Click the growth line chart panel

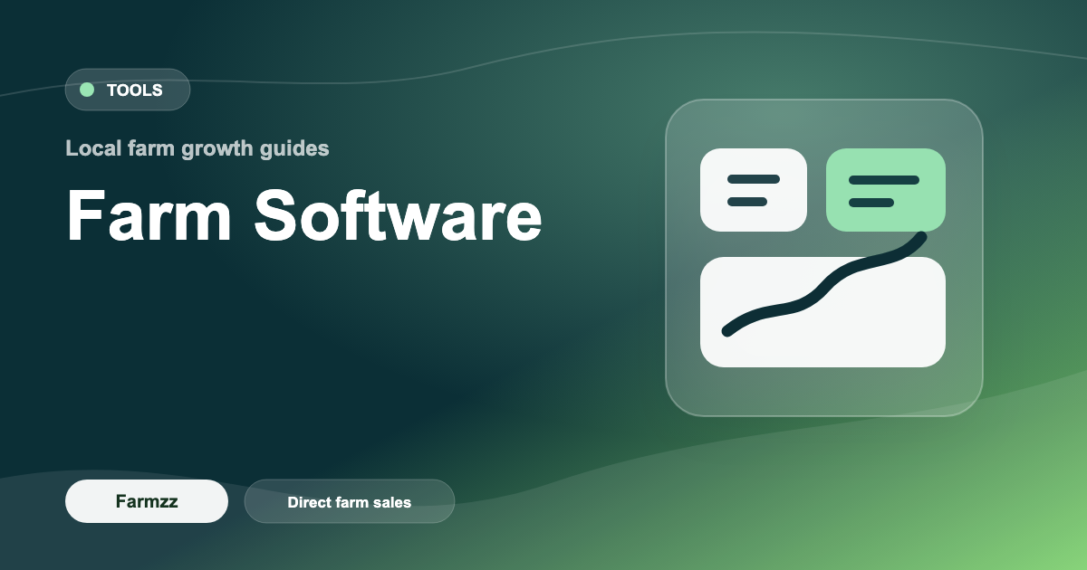pos(822,311)
